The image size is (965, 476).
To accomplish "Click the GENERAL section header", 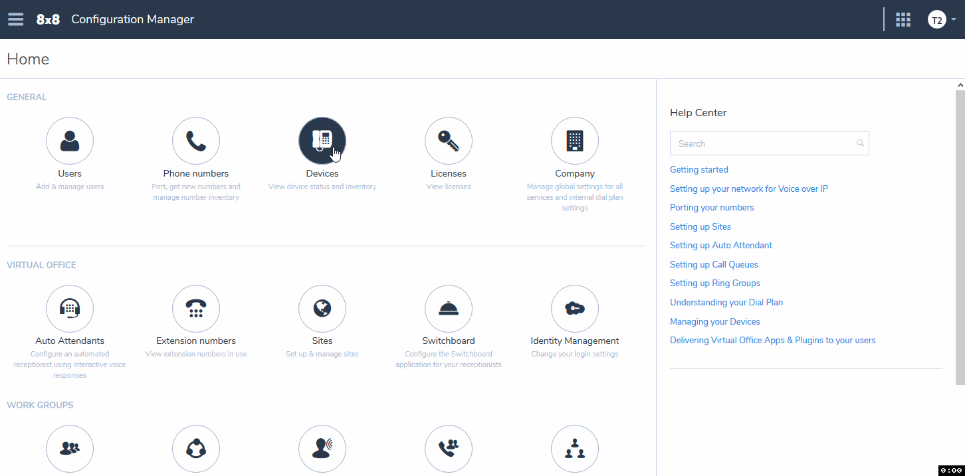I will tap(27, 97).
